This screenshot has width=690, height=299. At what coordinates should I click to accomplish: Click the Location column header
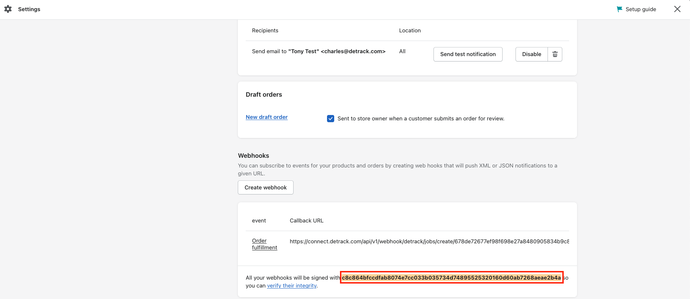click(x=410, y=31)
